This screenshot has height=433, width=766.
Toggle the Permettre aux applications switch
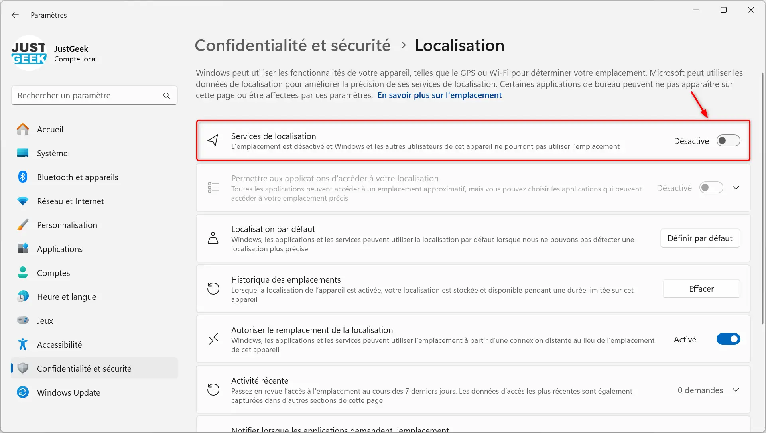coord(711,187)
